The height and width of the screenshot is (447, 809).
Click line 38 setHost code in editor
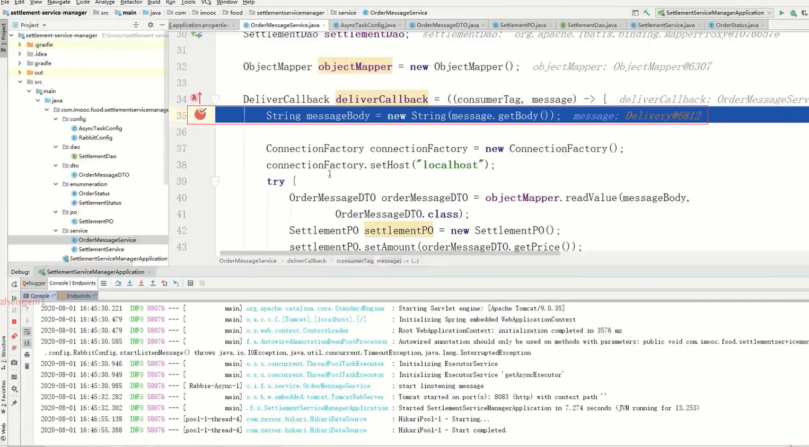click(x=380, y=165)
